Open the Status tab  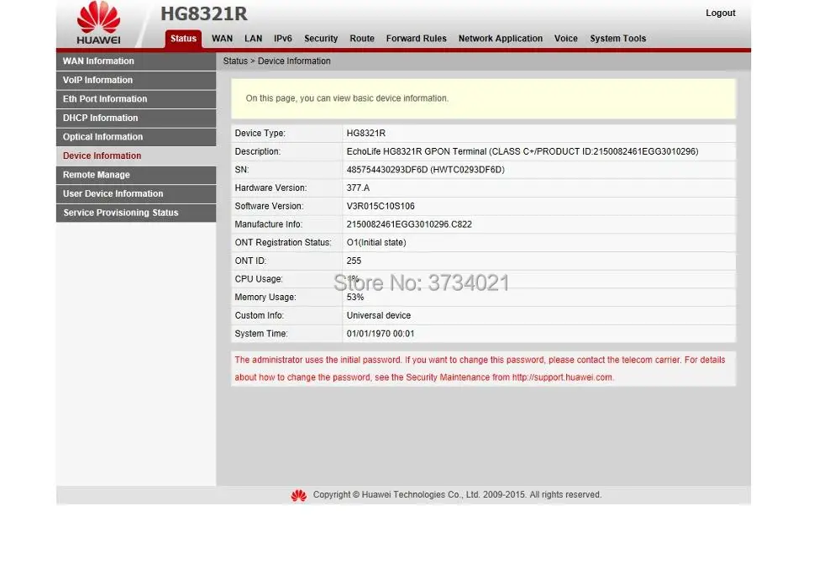(183, 39)
